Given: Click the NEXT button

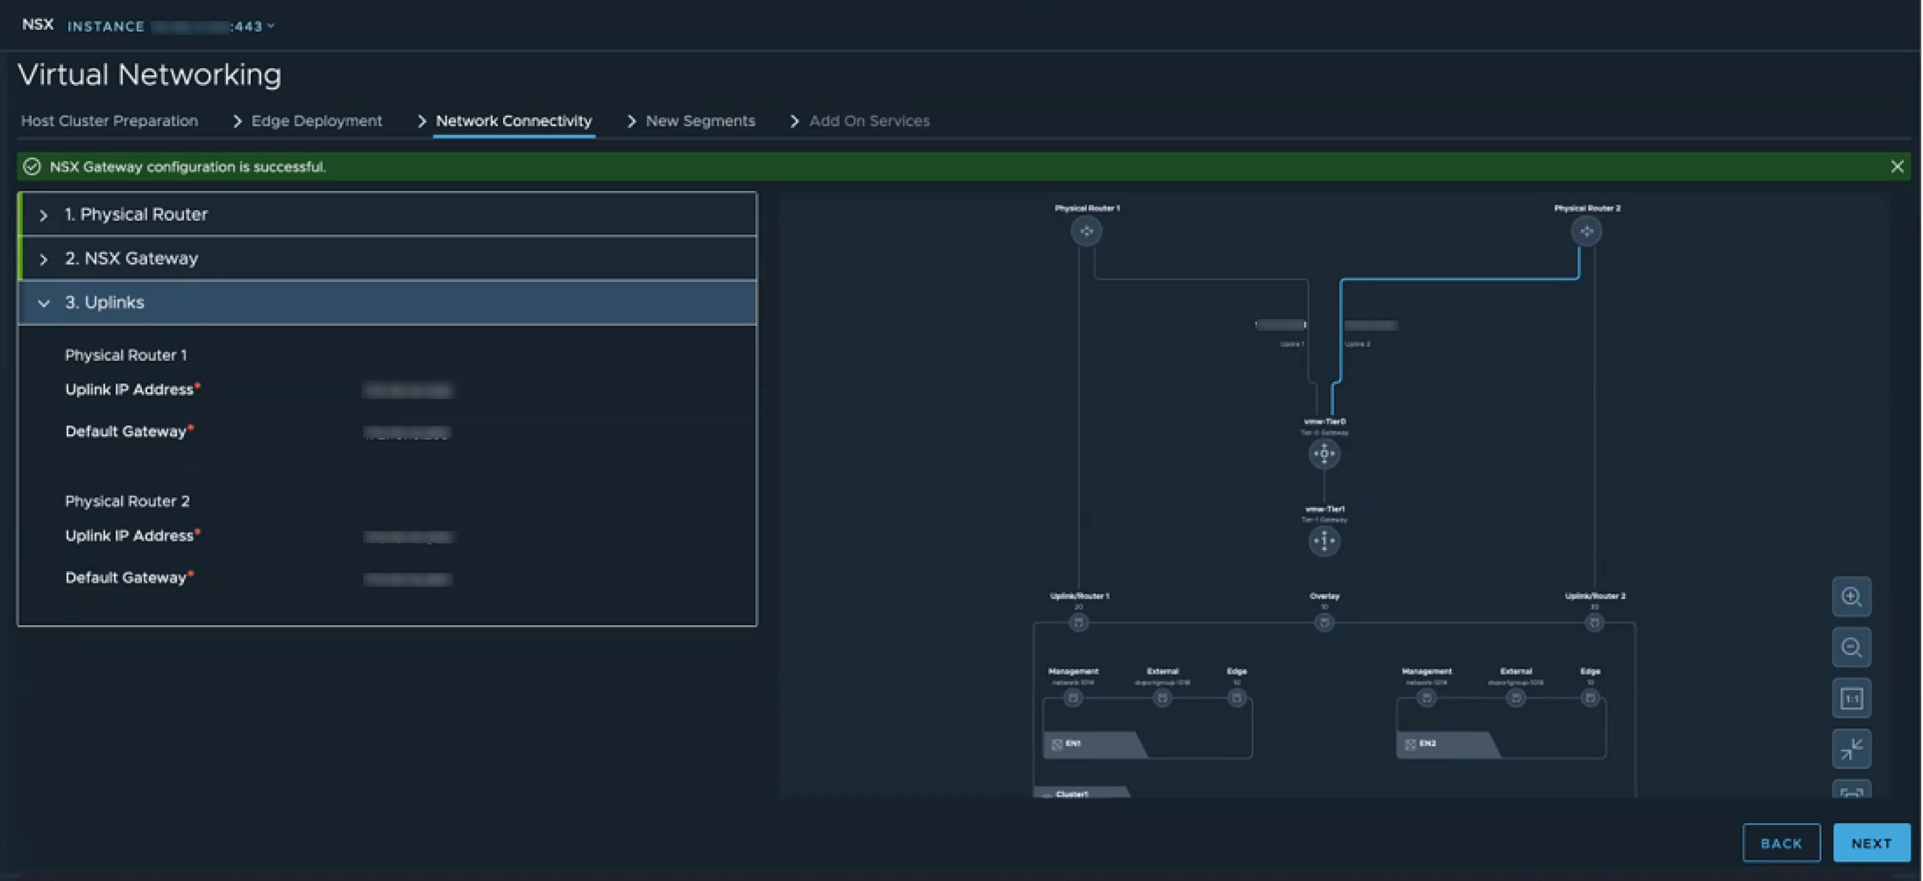Looking at the screenshot, I should point(1872,843).
